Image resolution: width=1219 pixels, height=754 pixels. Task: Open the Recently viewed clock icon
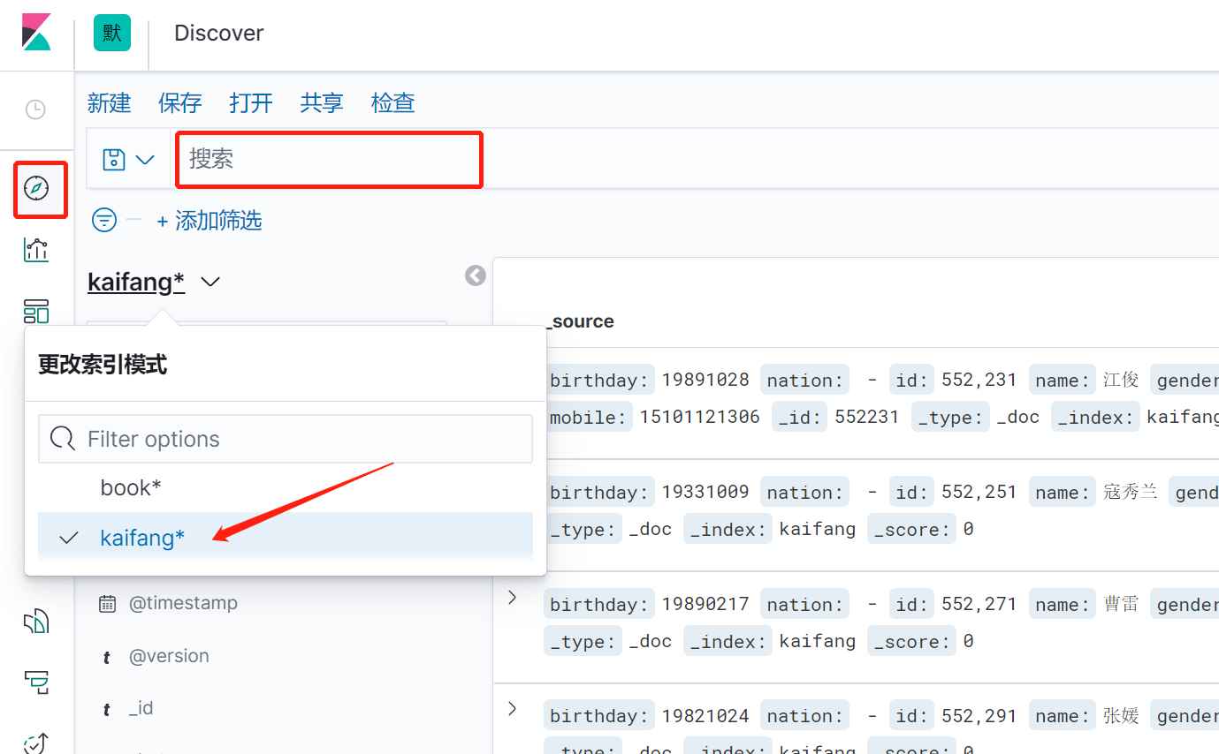tap(35, 110)
